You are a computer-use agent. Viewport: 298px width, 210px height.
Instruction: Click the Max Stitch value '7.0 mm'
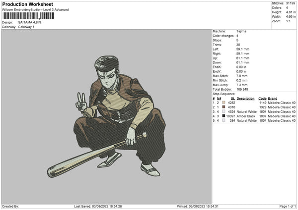coord(242,76)
